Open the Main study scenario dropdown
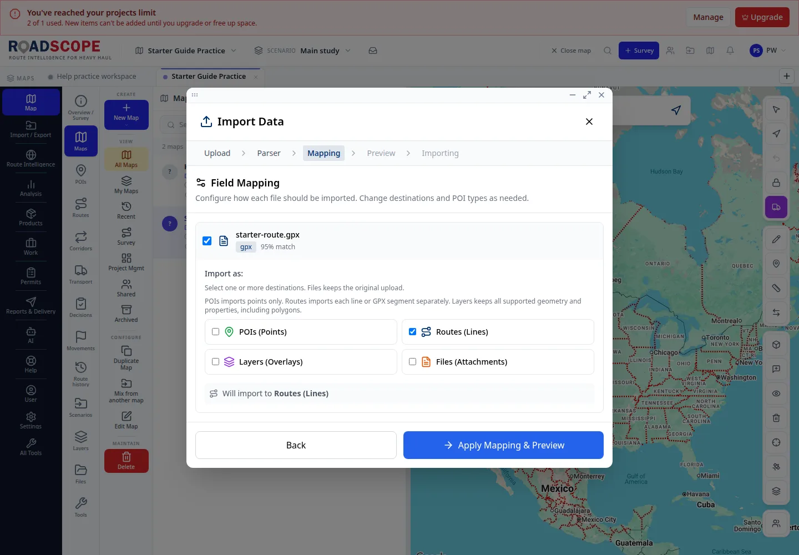The width and height of the screenshot is (799, 555). [303, 51]
